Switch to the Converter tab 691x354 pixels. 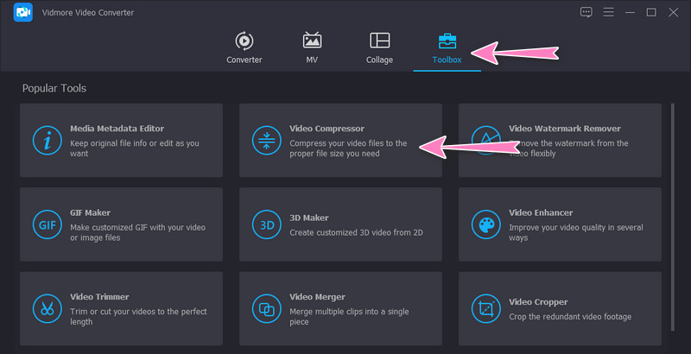click(x=244, y=47)
